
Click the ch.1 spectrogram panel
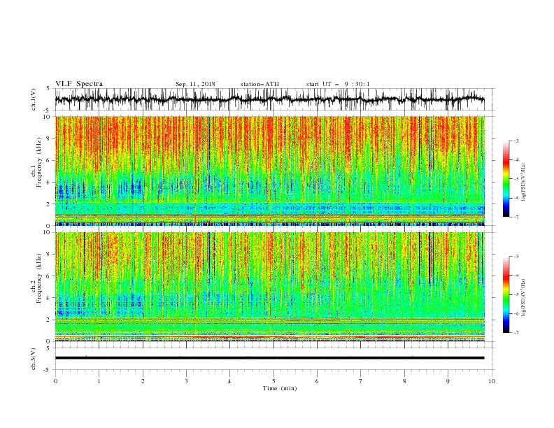point(270,171)
